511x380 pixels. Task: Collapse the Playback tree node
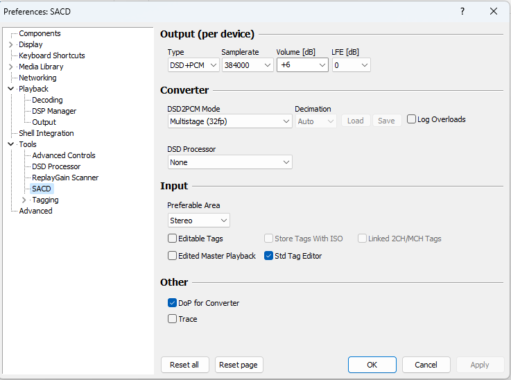[x=10, y=89]
